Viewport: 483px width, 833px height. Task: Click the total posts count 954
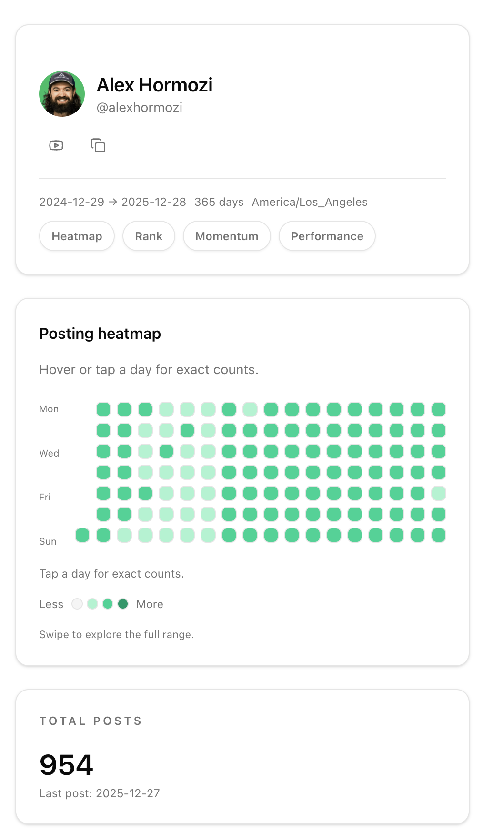click(66, 764)
